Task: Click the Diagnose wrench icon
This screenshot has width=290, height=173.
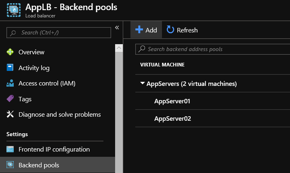Action: pyautogui.click(x=10, y=114)
